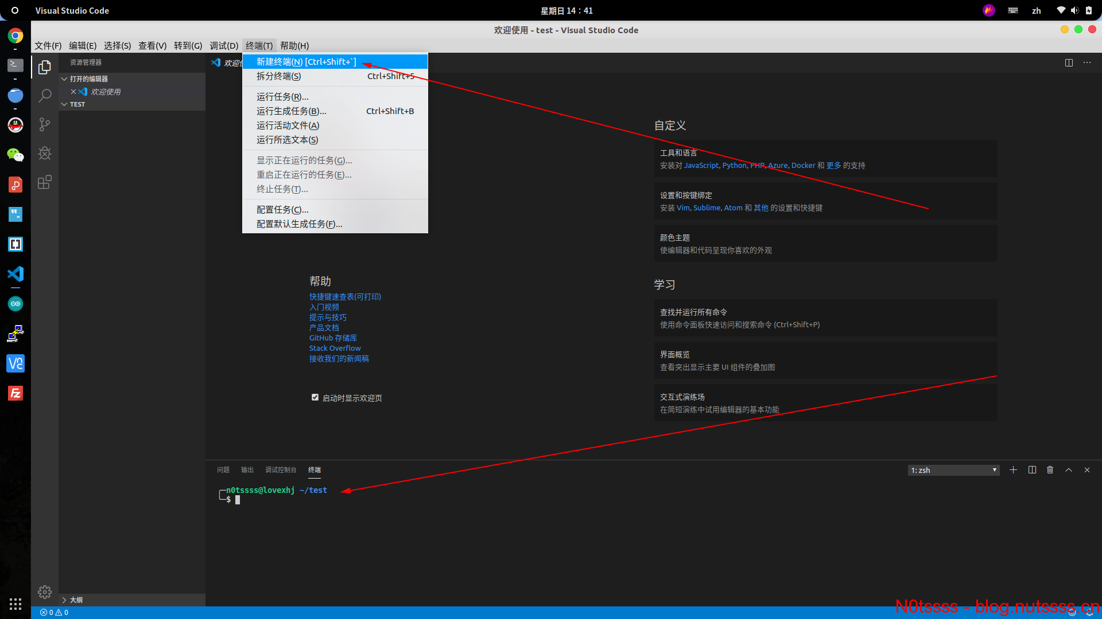This screenshot has width=1102, height=619.
Task: Switch to the 输出 panel tab
Action: pyautogui.click(x=247, y=470)
